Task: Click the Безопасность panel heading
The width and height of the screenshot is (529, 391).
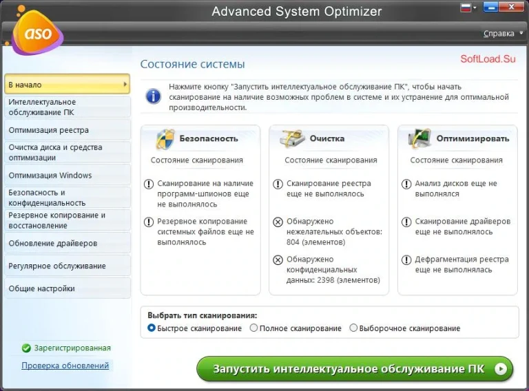Action: pos(209,138)
